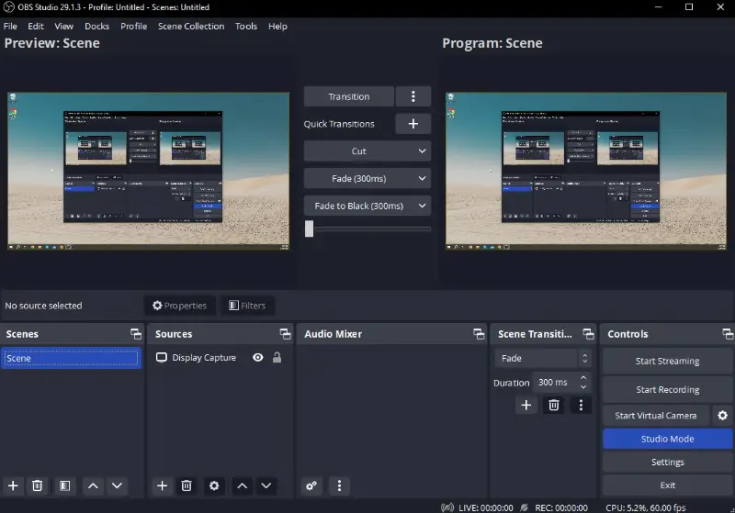Click the 'No source selected' label
Image resolution: width=735 pixels, height=513 pixels.
click(43, 306)
